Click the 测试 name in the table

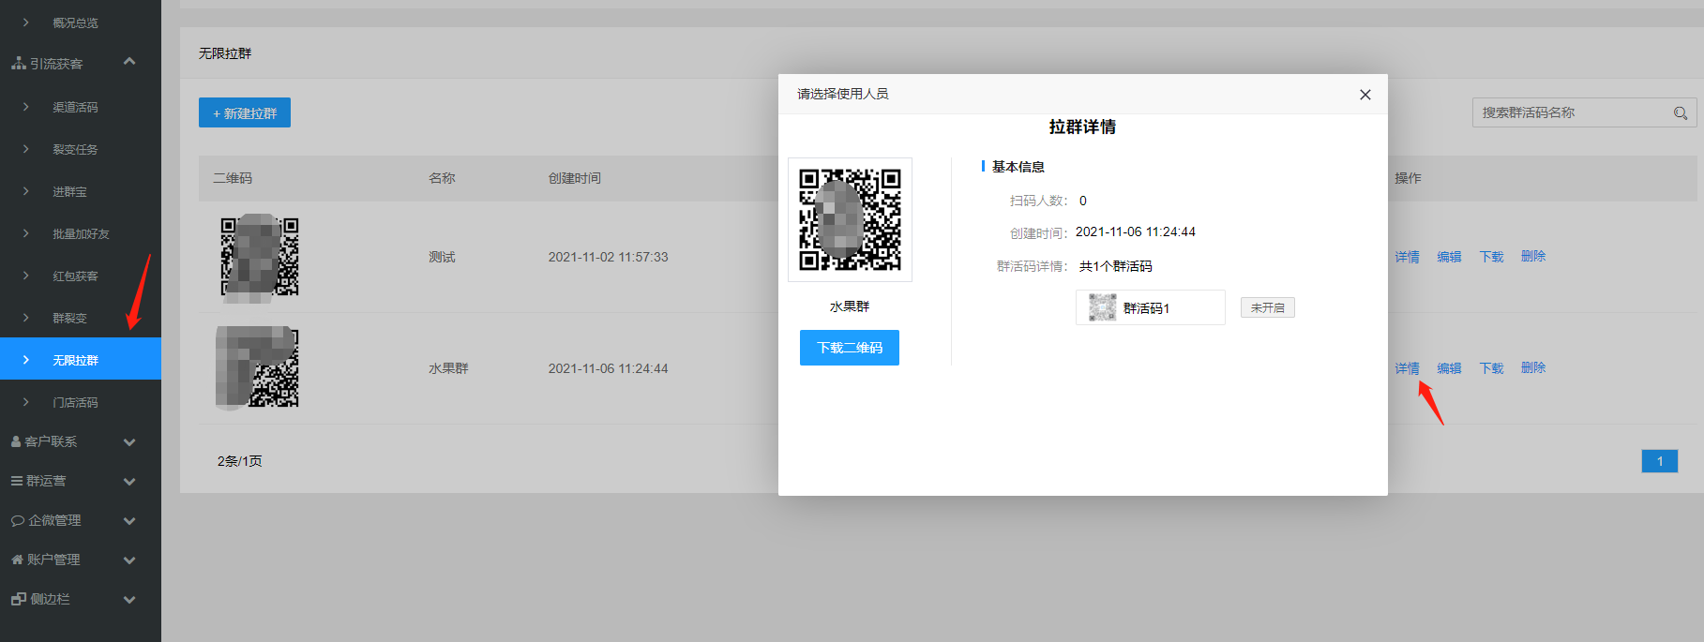pyautogui.click(x=442, y=257)
